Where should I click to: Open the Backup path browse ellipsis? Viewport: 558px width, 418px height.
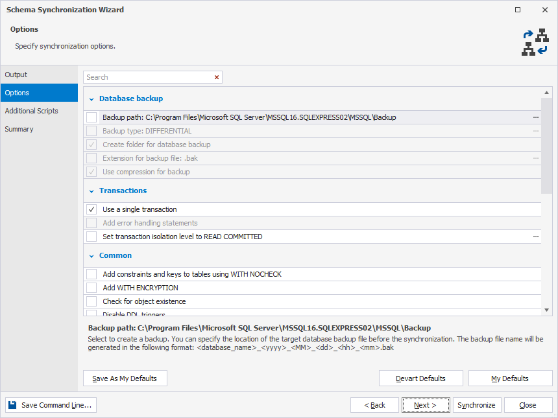[x=536, y=118]
